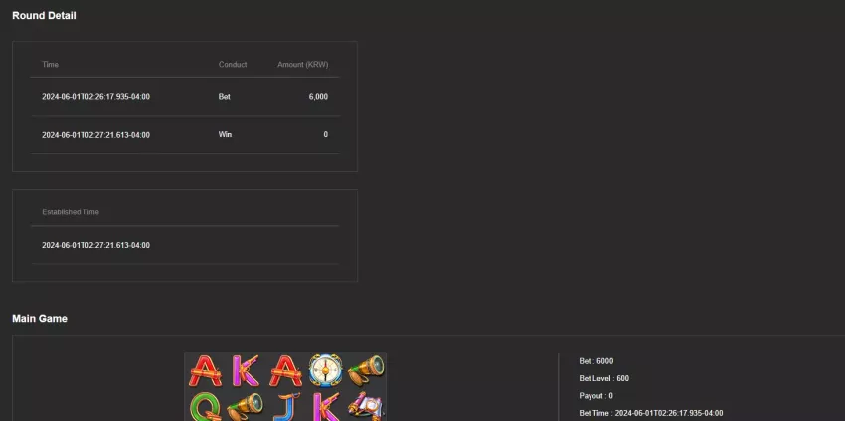Click the Win row timestamp in the table
This screenshot has width=845, height=421.
point(95,135)
